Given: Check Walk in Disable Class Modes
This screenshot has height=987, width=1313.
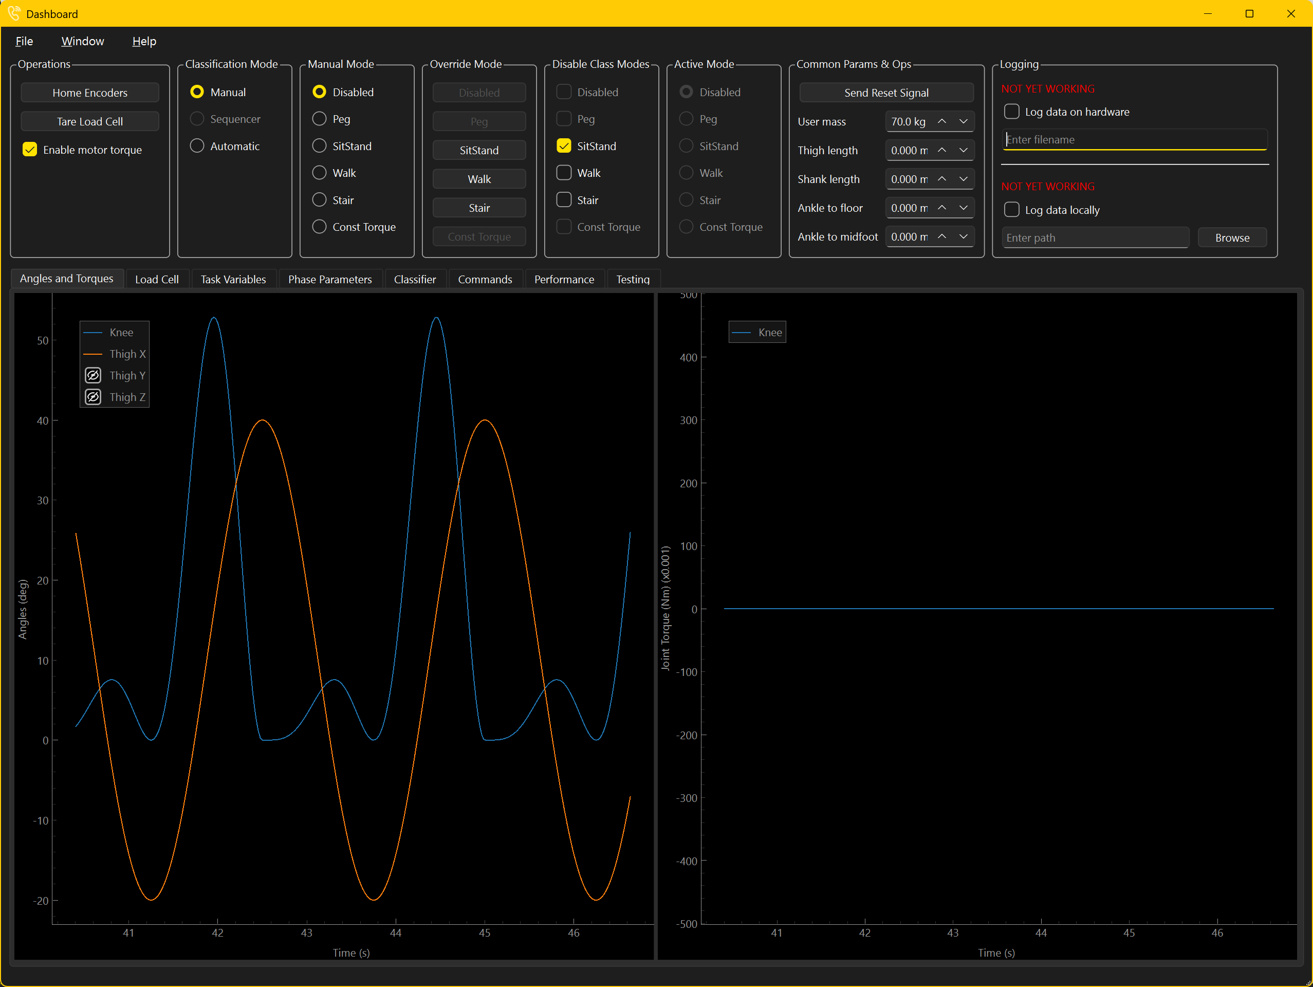Looking at the screenshot, I should coord(564,173).
